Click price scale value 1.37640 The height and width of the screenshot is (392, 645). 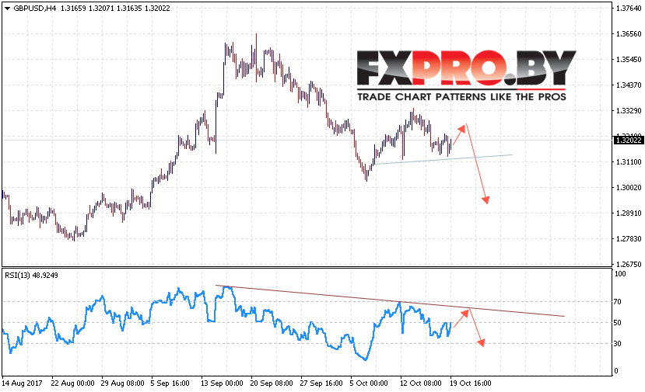pyautogui.click(x=629, y=9)
